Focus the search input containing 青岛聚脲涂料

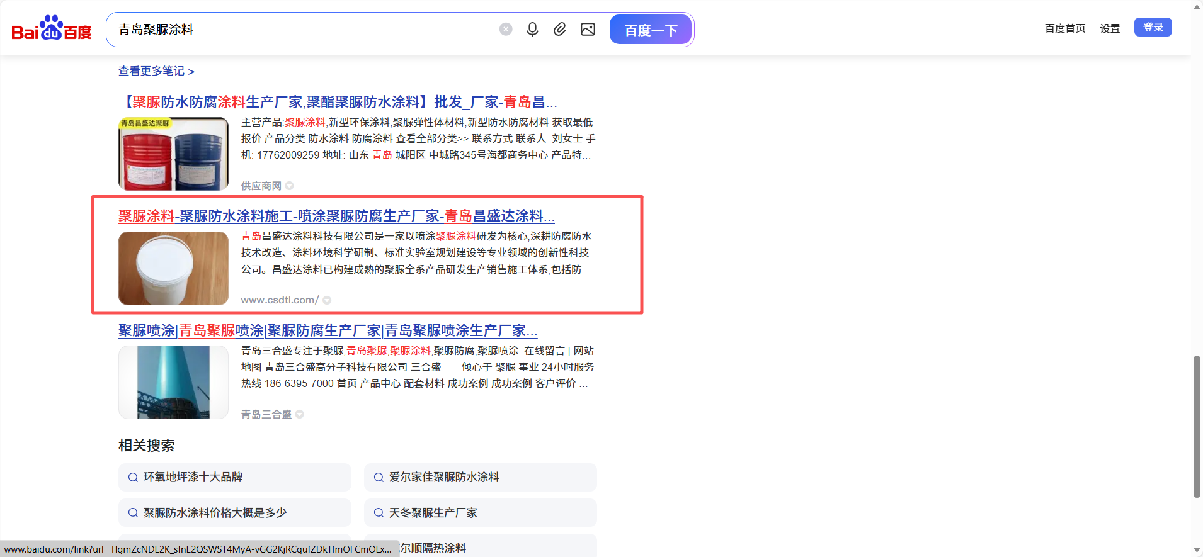click(302, 30)
